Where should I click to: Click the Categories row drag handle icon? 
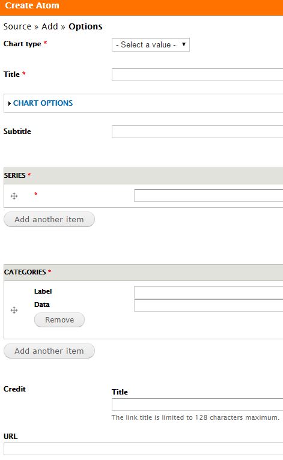click(14, 310)
